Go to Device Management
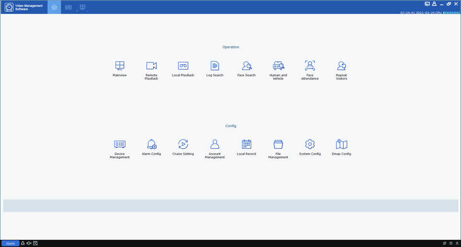Screen dimensions: 461x247 [120, 144]
